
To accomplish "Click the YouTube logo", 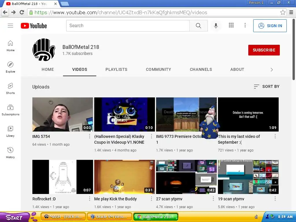I will click(34, 26).
